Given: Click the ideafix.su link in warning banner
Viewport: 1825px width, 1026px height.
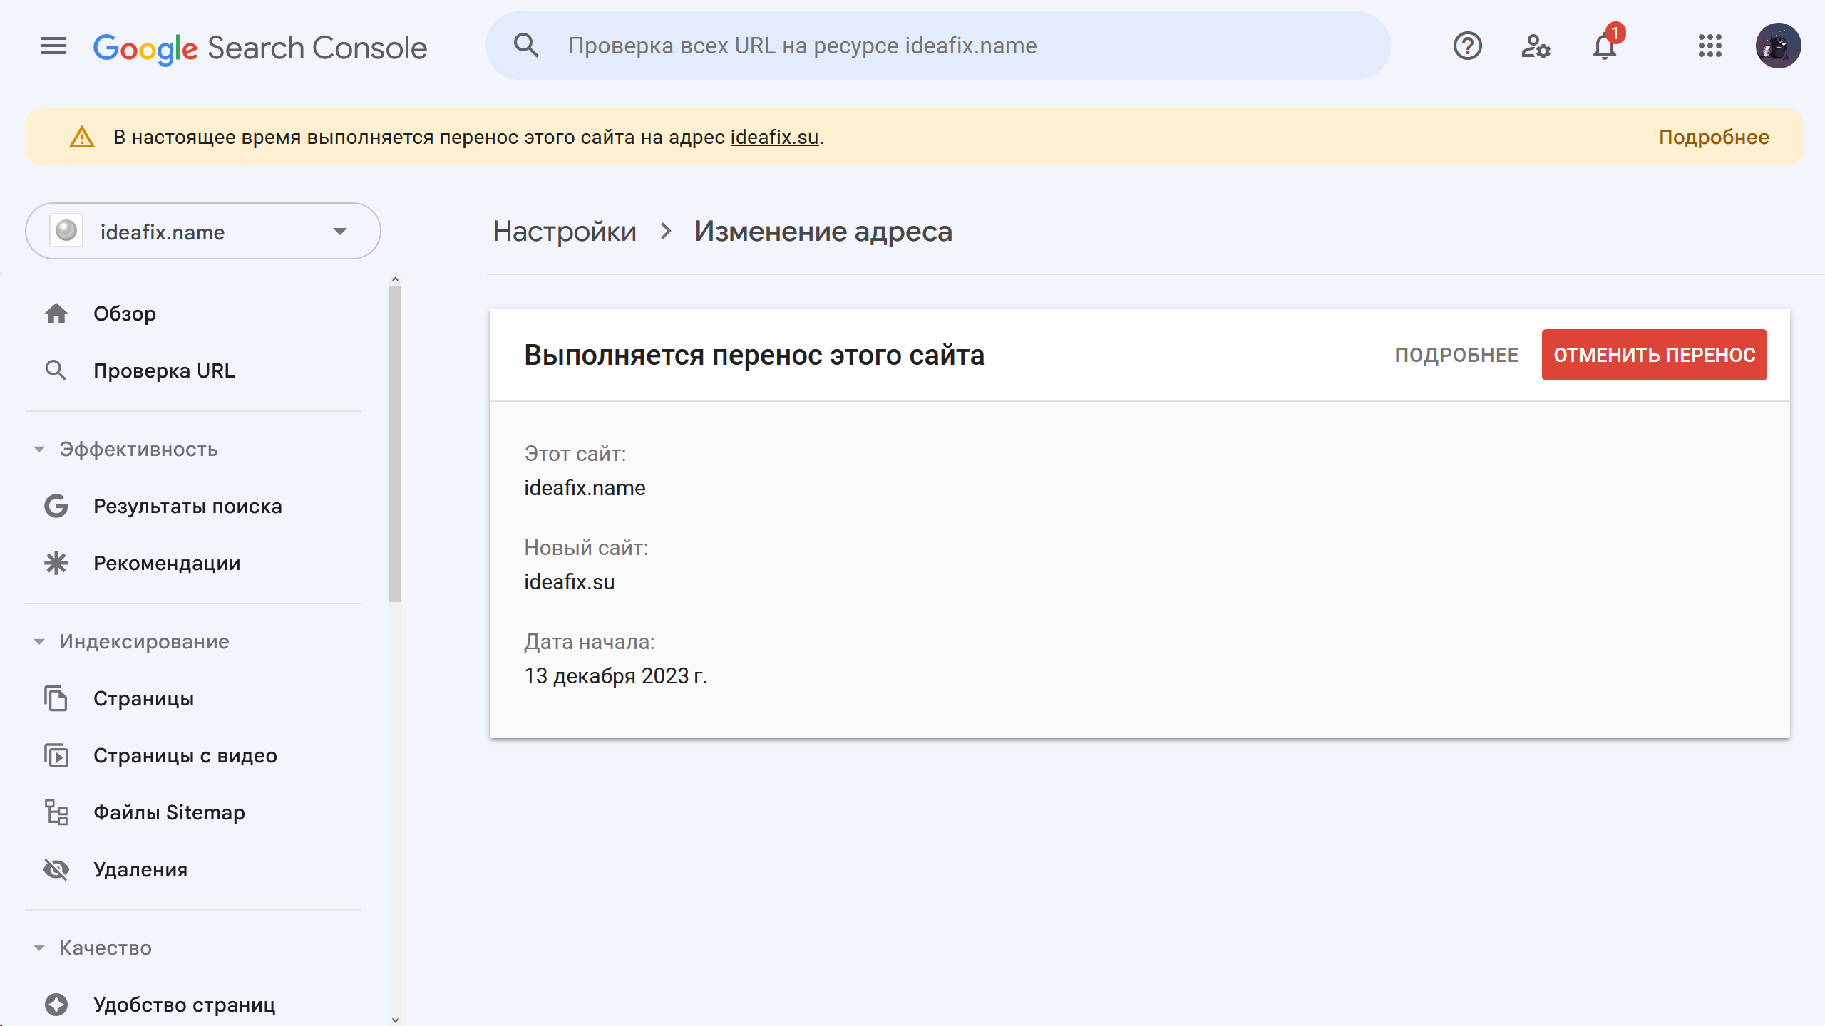Looking at the screenshot, I should [774, 138].
